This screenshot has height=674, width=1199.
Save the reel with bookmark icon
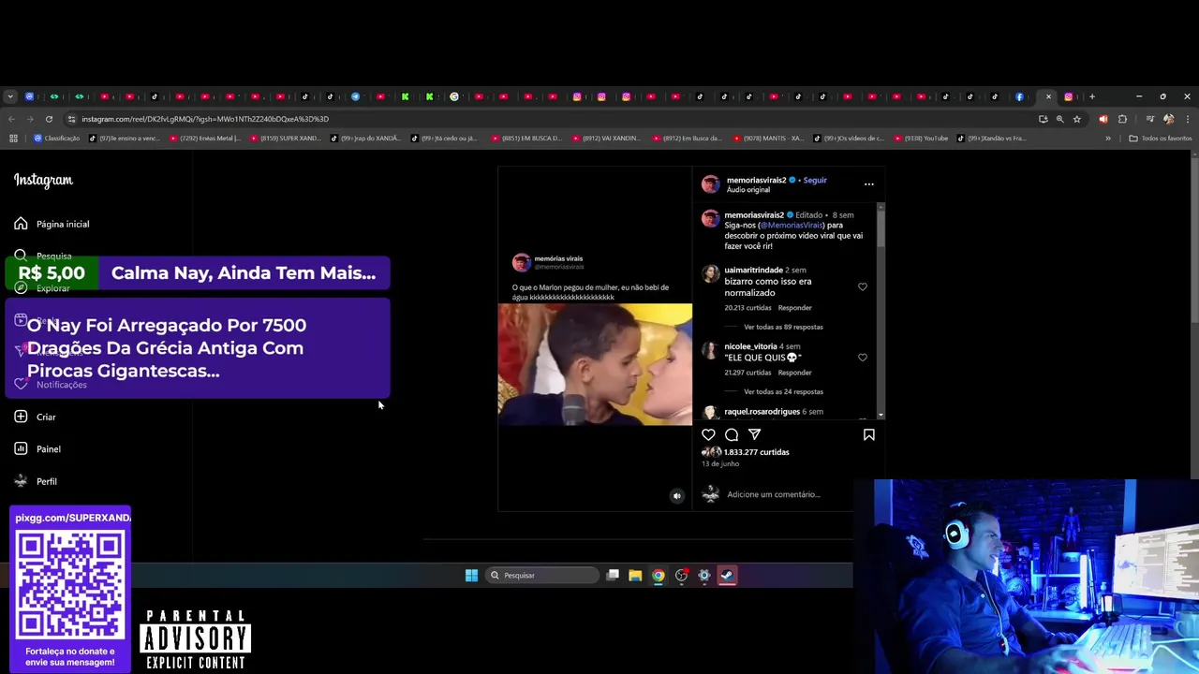coord(868,434)
